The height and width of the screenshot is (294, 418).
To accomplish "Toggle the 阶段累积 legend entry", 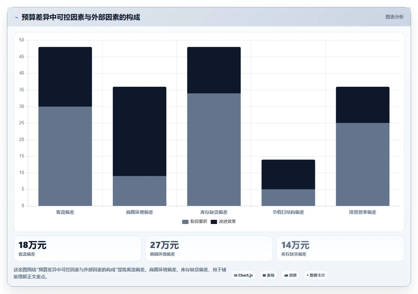I will [x=195, y=222].
